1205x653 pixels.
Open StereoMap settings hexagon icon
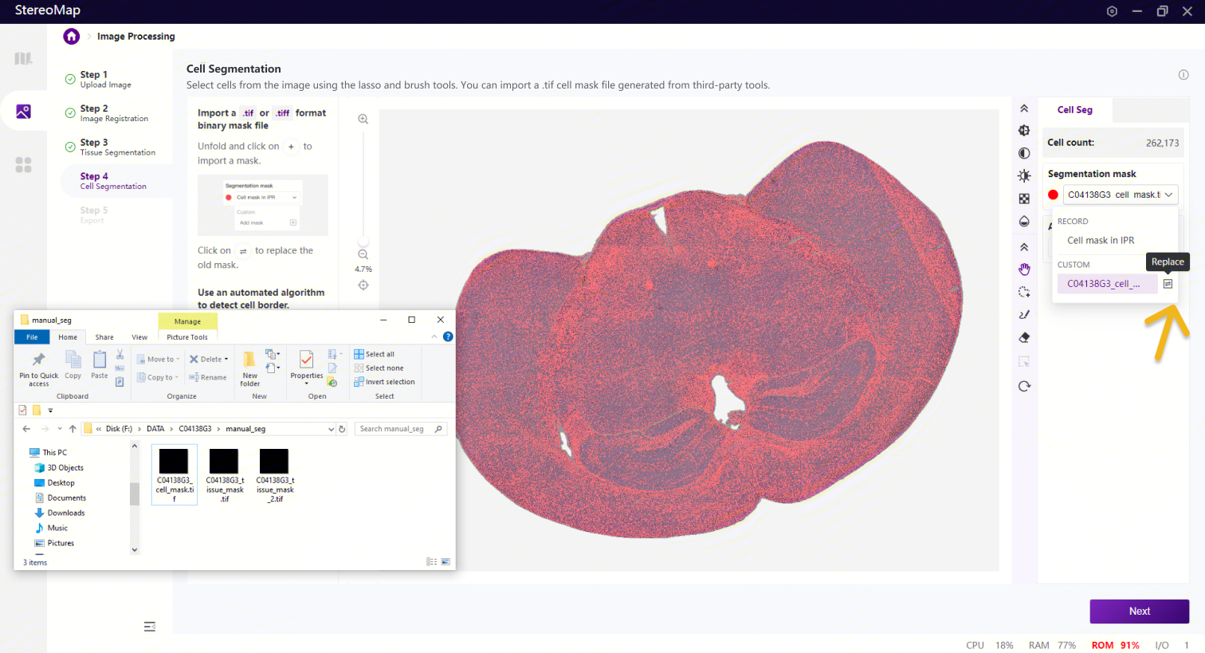[1112, 11]
